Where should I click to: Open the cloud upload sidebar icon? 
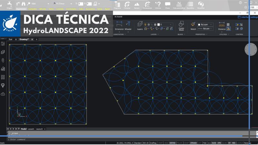[3, 94]
